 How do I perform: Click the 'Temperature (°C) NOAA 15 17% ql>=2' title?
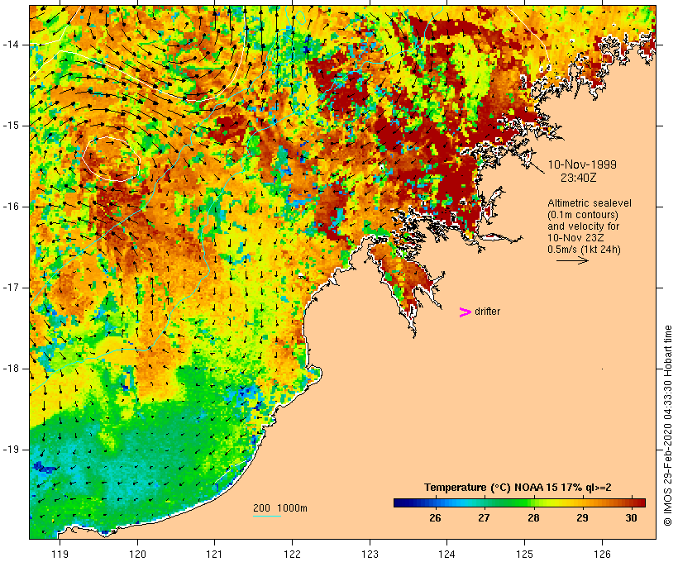pos(518,488)
